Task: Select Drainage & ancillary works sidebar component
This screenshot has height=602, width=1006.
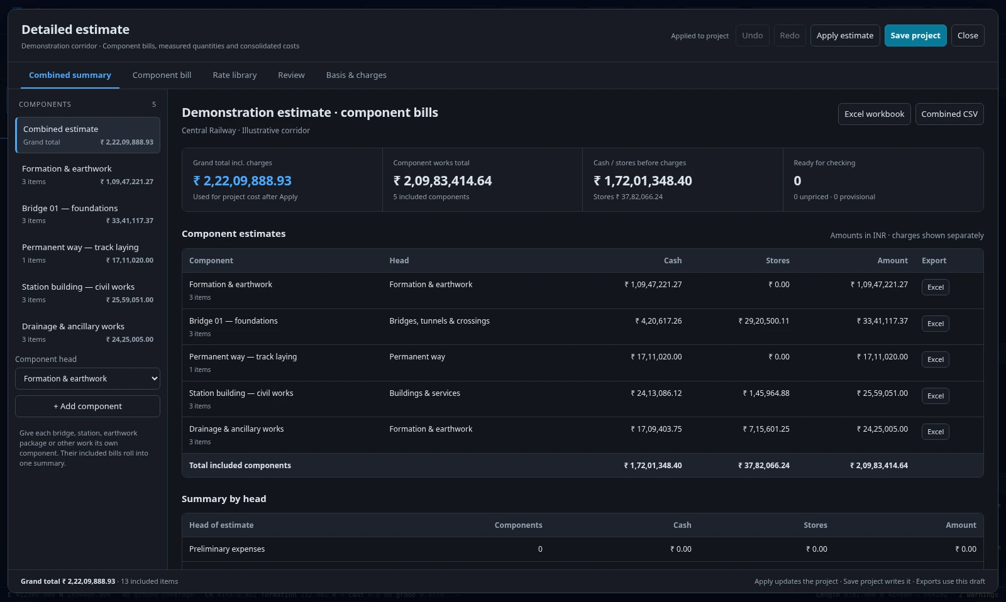Action: click(87, 332)
